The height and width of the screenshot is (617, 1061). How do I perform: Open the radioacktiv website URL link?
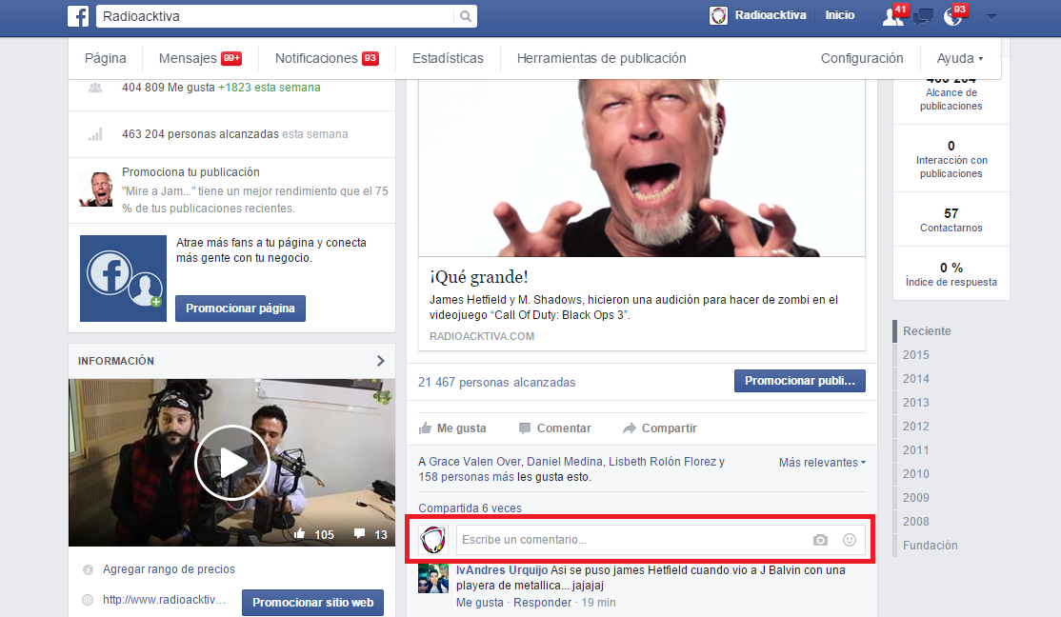point(165,600)
